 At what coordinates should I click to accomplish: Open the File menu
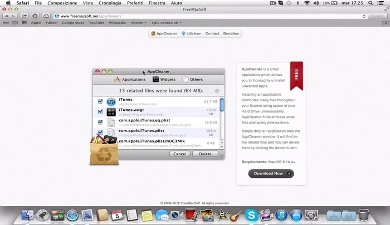click(38, 3)
